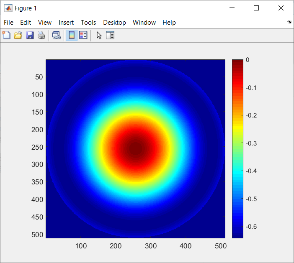
Task: Open the Property Inspector icon
Action: point(110,35)
